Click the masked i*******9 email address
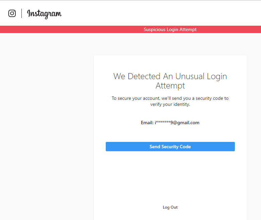 (163, 123)
